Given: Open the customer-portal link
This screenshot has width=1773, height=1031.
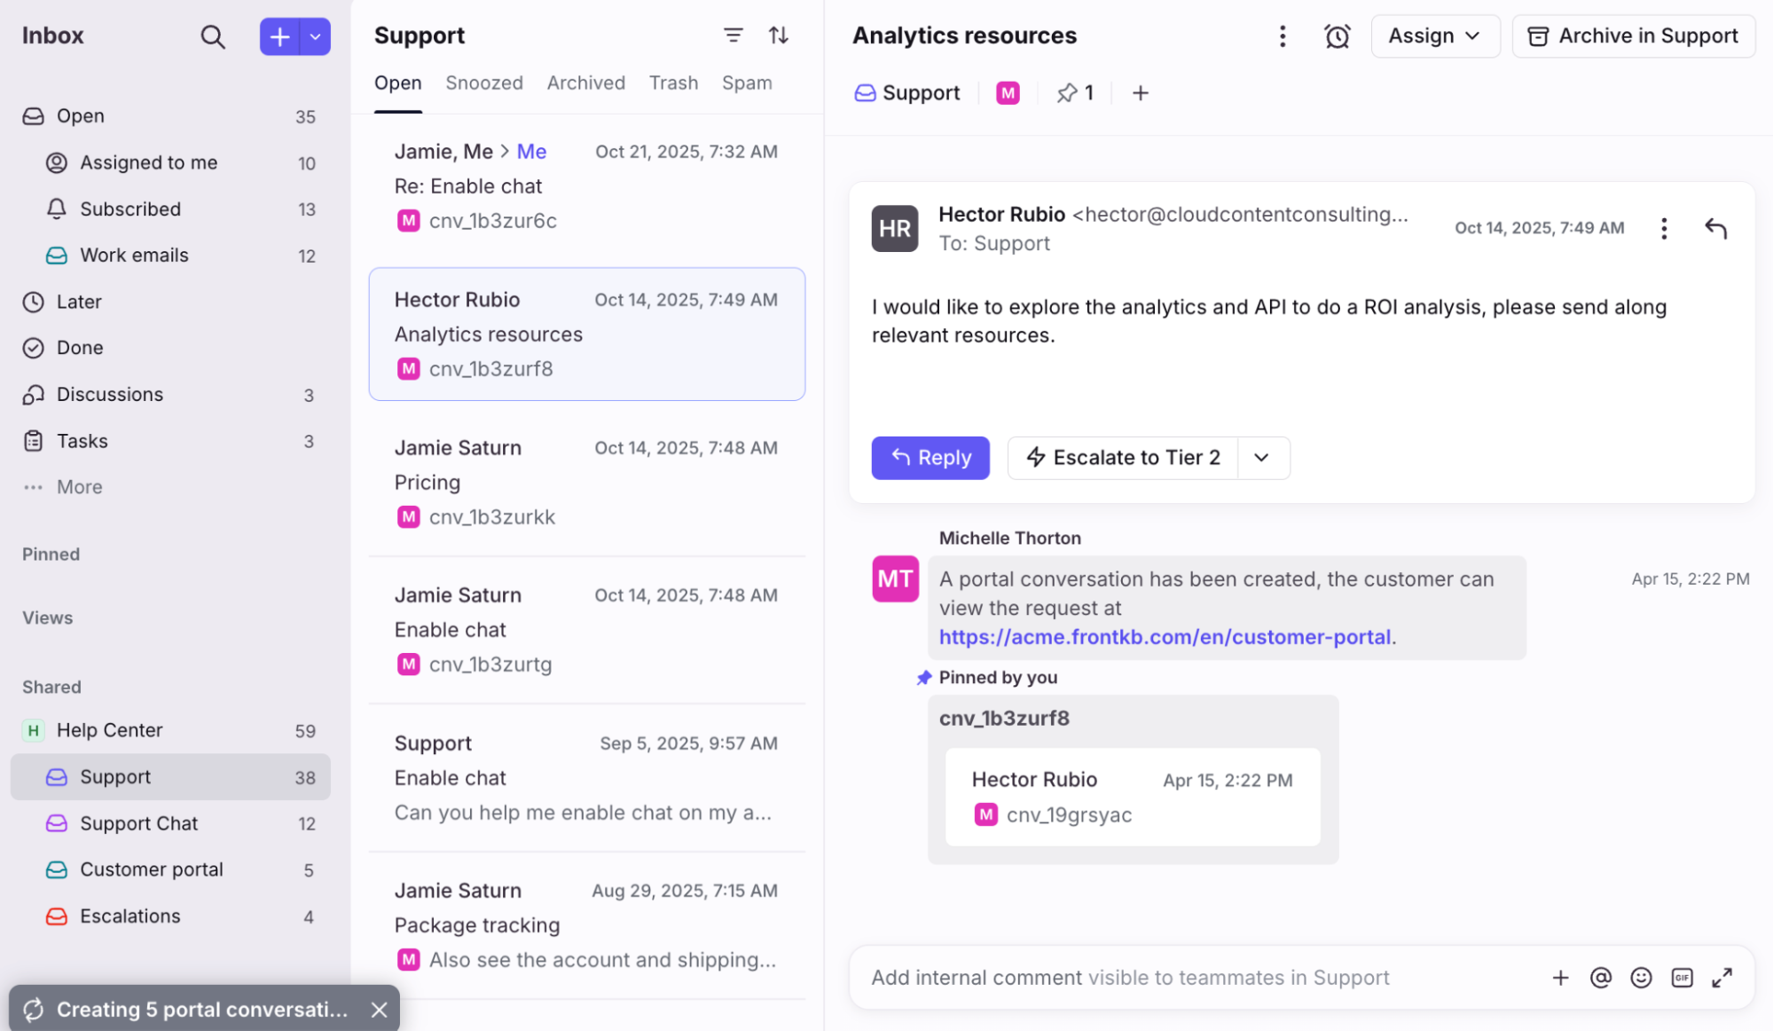Looking at the screenshot, I should coord(1164,637).
